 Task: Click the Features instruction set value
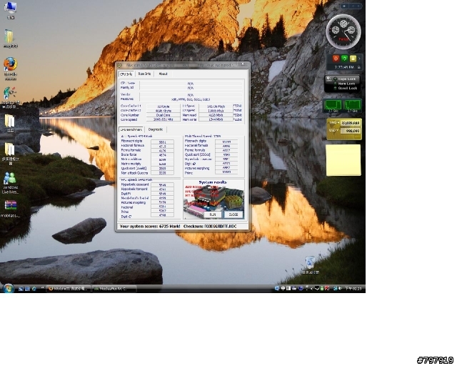[191, 99]
